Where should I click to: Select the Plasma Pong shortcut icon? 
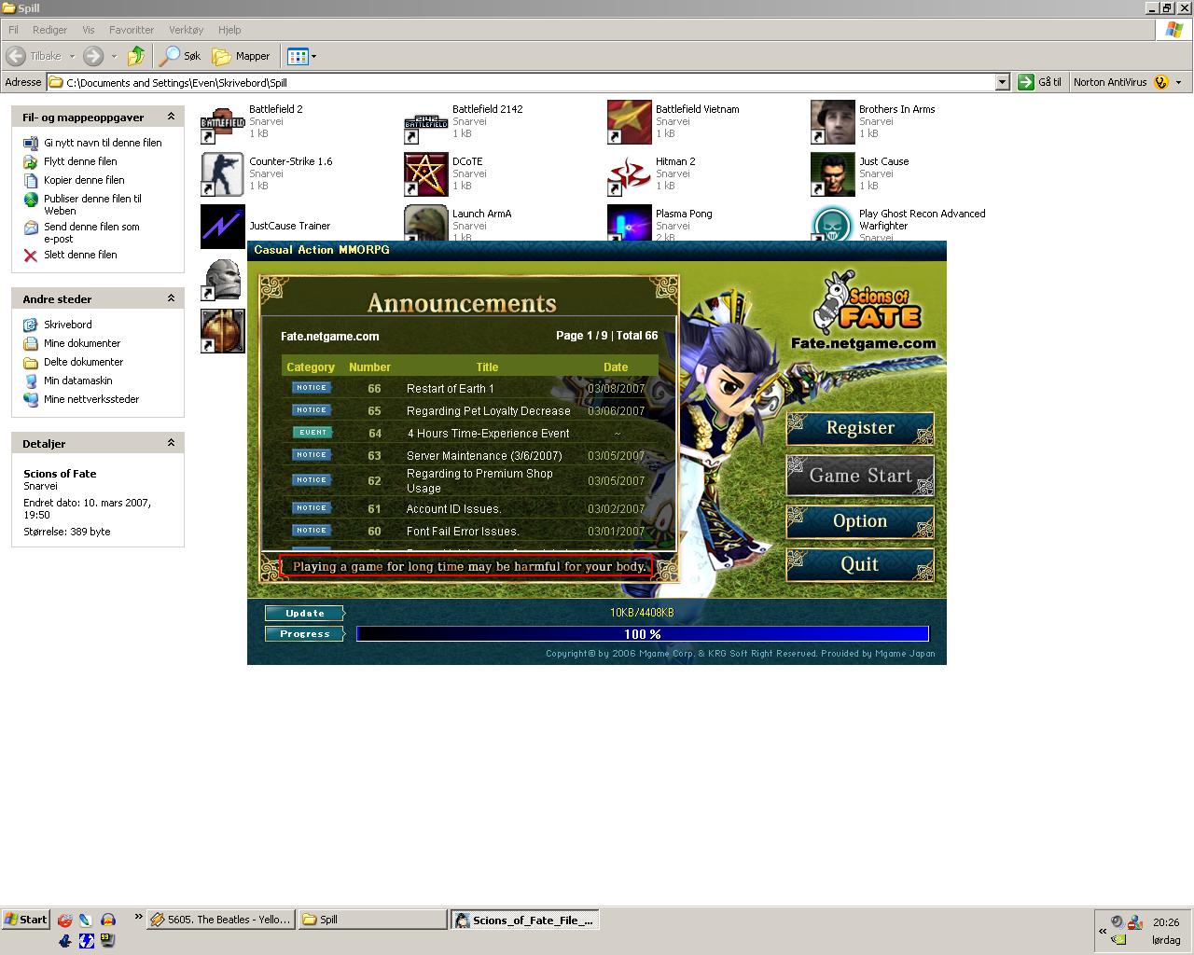(630, 223)
